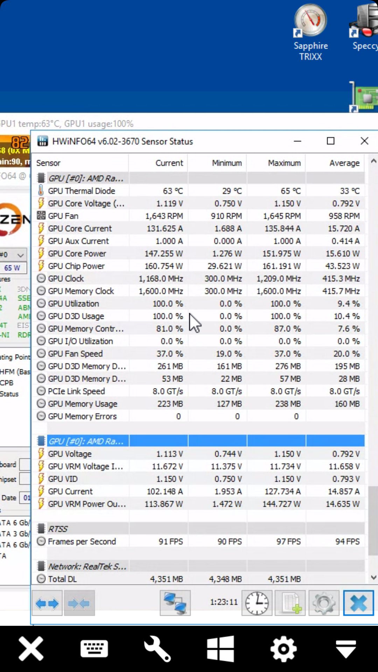Click the Current column header
The width and height of the screenshot is (378, 672).
point(158,163)
